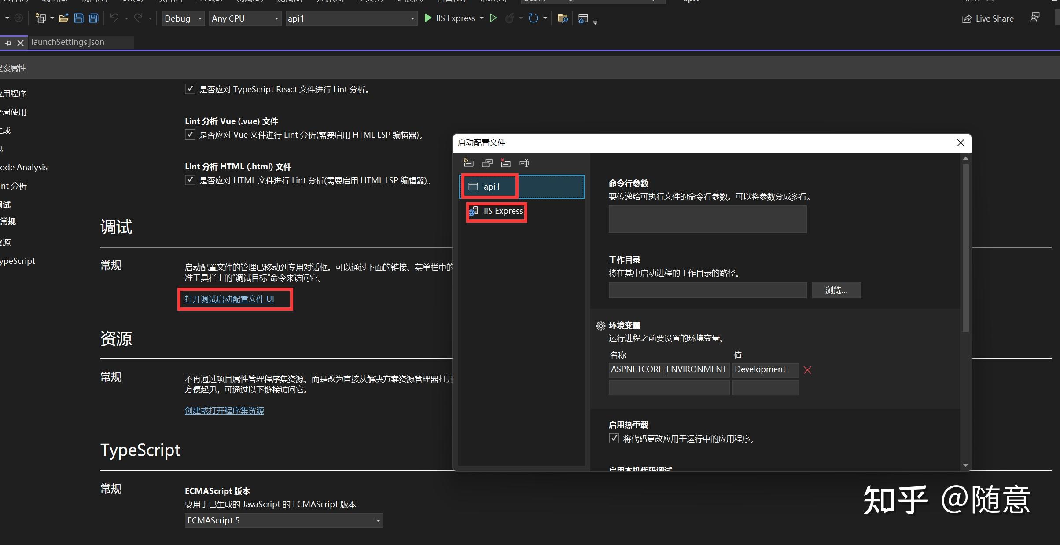1060x545 pixels.
Task: Click the 浏览 browse button for working directory
Action: click(x=836, y=290)
